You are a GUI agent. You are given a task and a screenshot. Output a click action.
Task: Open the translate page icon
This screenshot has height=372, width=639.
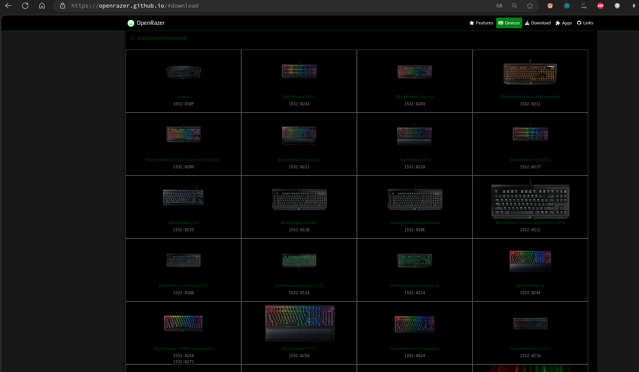pyautogui.click(x=499, y=6)
